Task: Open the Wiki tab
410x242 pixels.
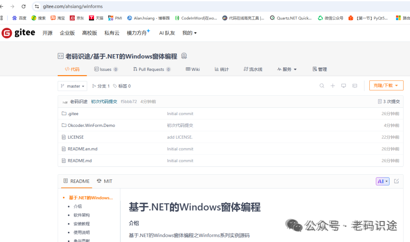Action: pos(193,69)
